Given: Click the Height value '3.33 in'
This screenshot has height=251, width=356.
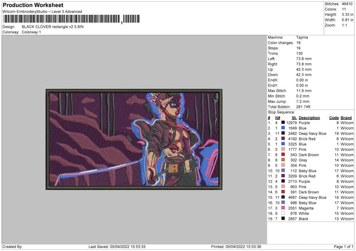Looking at the screenshot, I should (347, 14).
